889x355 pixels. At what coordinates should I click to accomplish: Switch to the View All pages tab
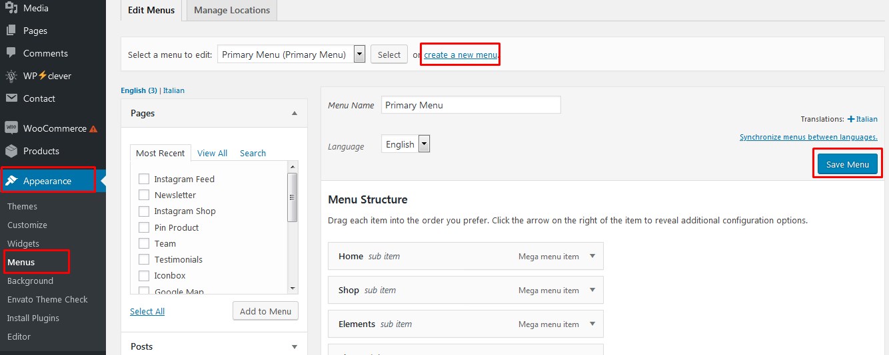tap(212, 153)
